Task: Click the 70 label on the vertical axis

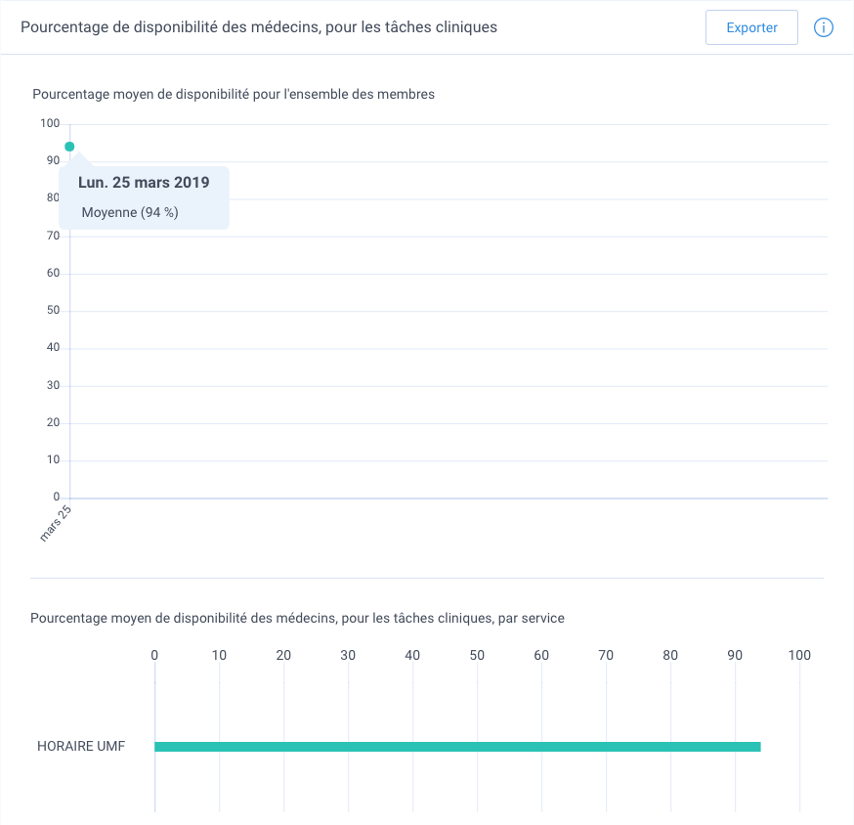Action: pos(53,236)
